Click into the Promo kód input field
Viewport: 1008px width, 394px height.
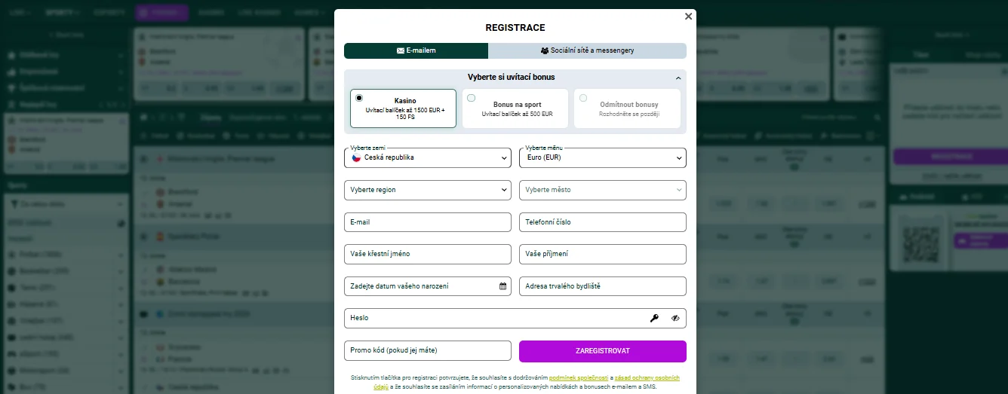click(x=427, y=350)
